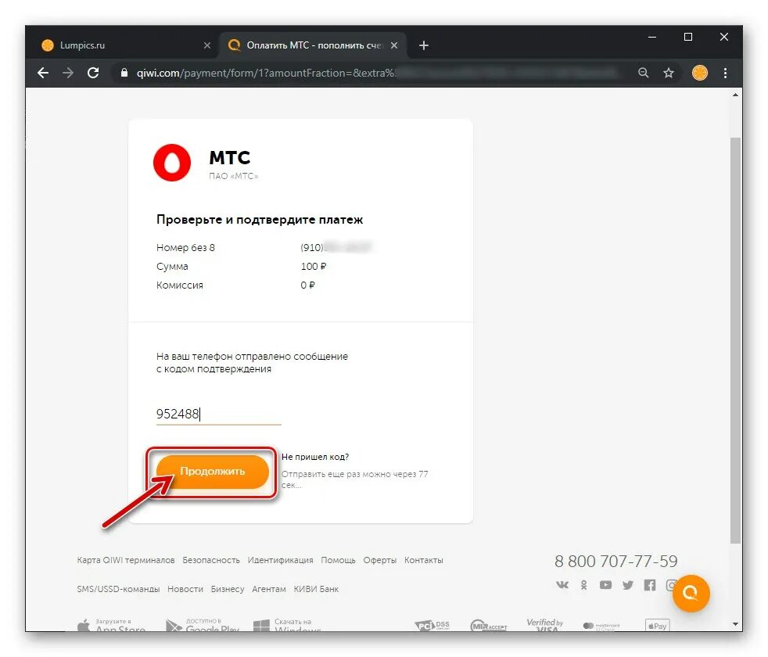This screenshot has height=657, width=768.
Task: Bookmark this page with the star icon
Action: 669,73
